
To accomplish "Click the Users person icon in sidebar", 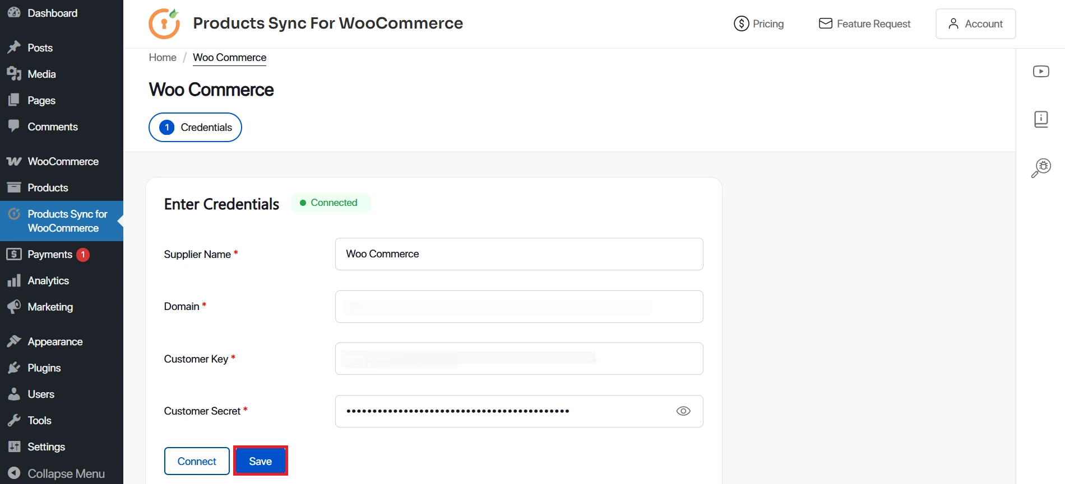I will pyautogui.click(x=14, y=394).
